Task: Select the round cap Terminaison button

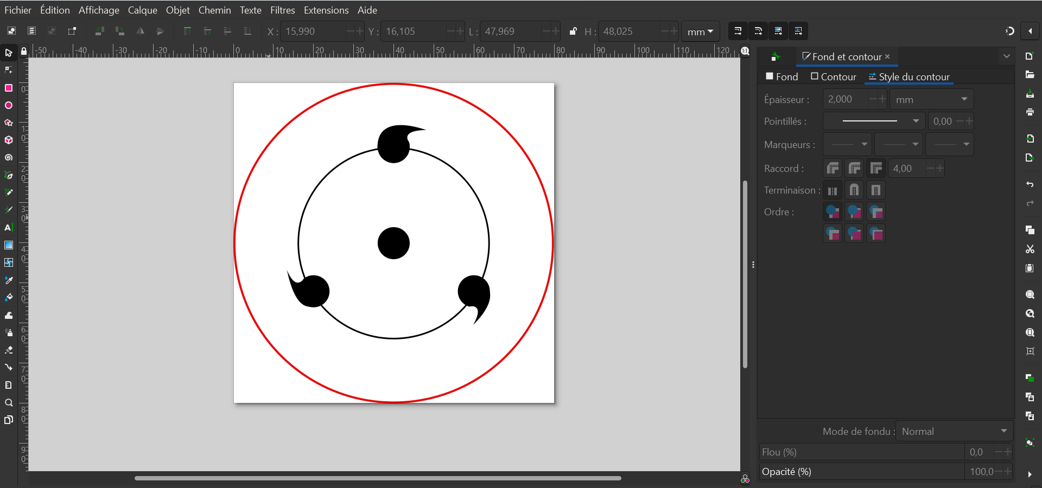Action: click(854, 190)
